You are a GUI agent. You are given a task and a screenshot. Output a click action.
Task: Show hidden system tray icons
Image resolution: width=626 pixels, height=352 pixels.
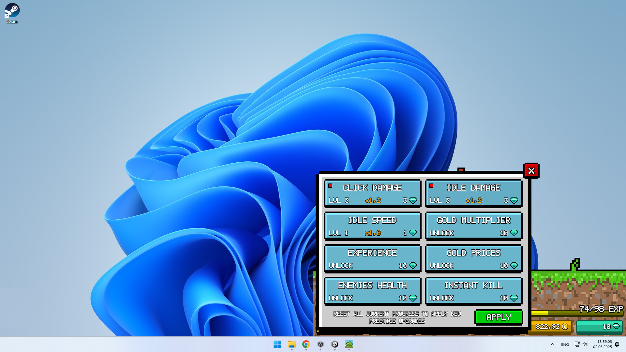coord(552,344)
